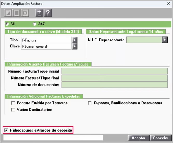The height and width of the screenshot is (143, 173).
Task: Click the empty square toolbar icon
Action: click(x=16, y=13)
